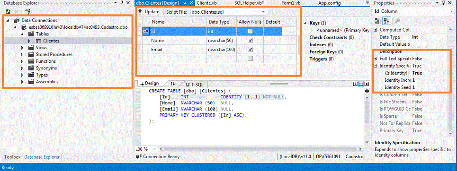The image size is (457, 171).
Task: Switch to the Form1.vb tab
Action: coord(291,3)
